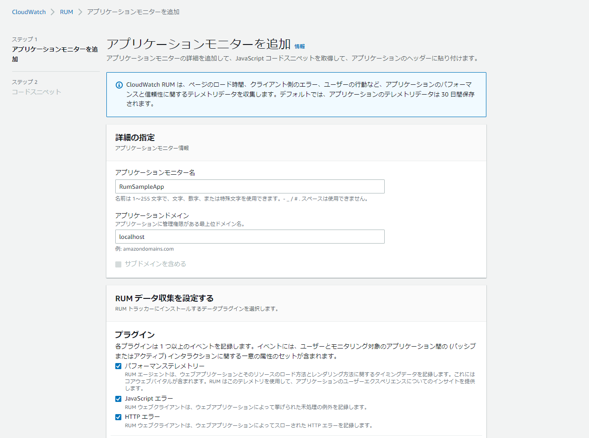
Task: Open the 情報 link beside the page title
Action: pyautogui.click(x=299, y=46)
